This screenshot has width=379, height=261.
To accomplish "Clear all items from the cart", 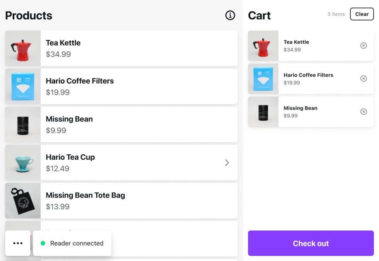I will coord(362,14).
